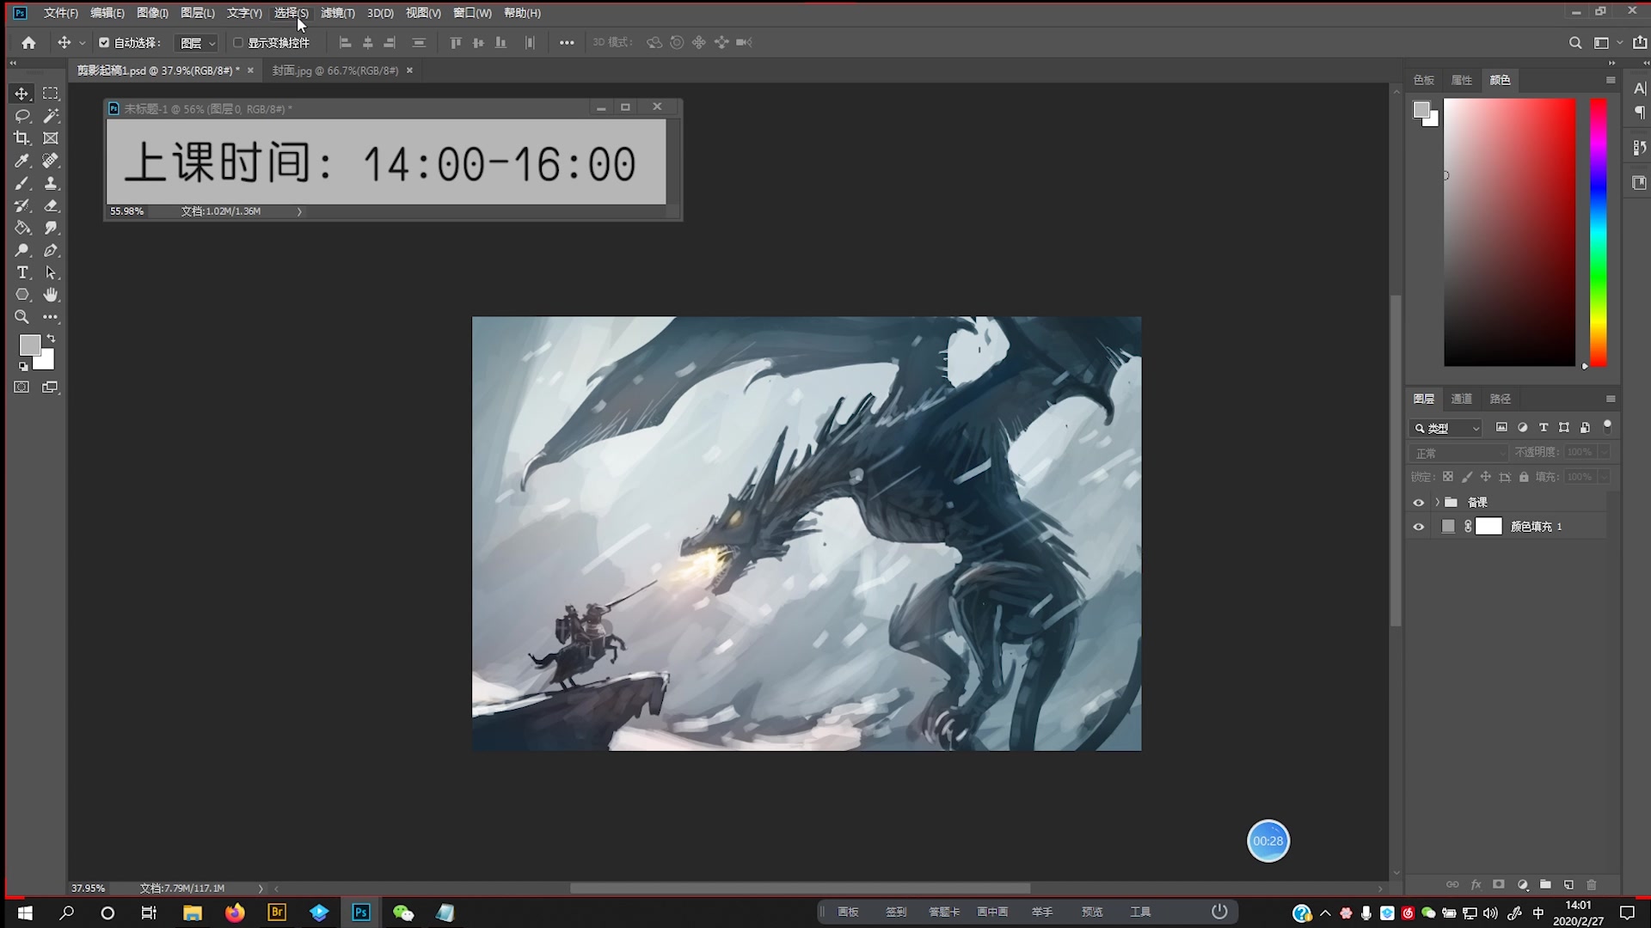Select the History Brush tool
Image resolution: width=1651 pixels, height=928 pixels.
click(x=21, y=205)
